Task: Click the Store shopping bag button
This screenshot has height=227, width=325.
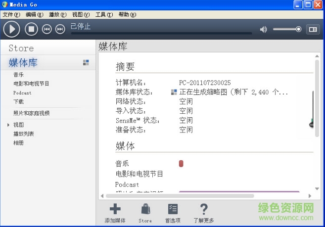Action: pos(145,213)
